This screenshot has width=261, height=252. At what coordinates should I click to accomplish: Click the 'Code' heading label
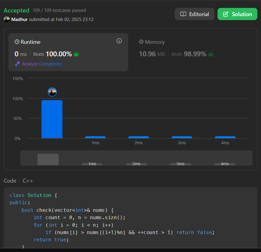click(10, 181)
